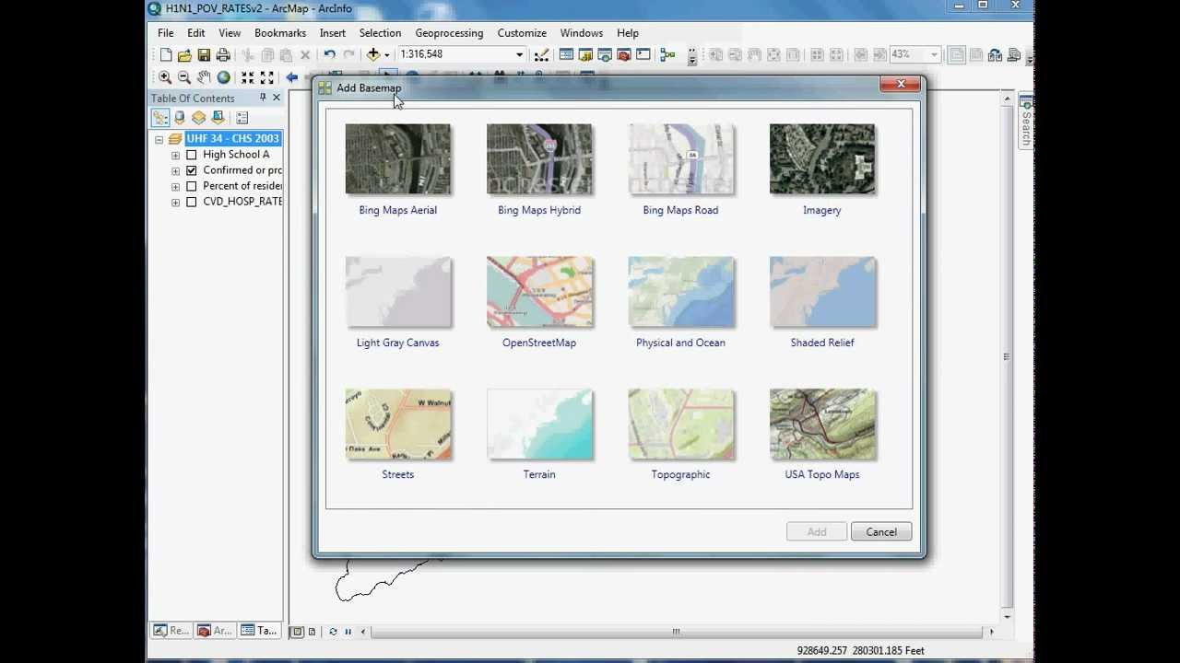Enable the Percent of residents layer
Image resolution: width=1180 pixels, height=663 pixels.
[192, 186]
